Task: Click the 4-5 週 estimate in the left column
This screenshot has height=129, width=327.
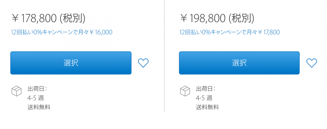Action: 35,98
